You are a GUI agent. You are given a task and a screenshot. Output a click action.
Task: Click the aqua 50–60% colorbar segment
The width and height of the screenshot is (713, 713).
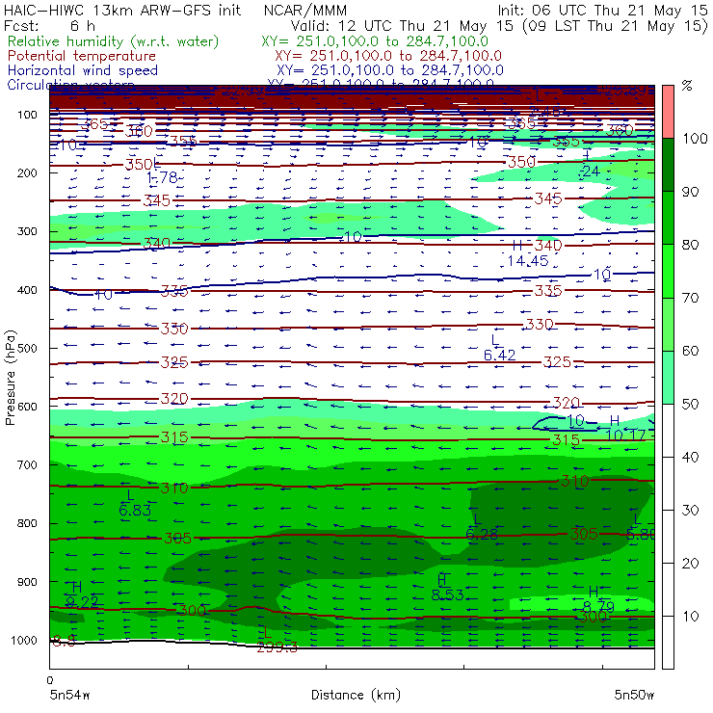coord(668,378)
